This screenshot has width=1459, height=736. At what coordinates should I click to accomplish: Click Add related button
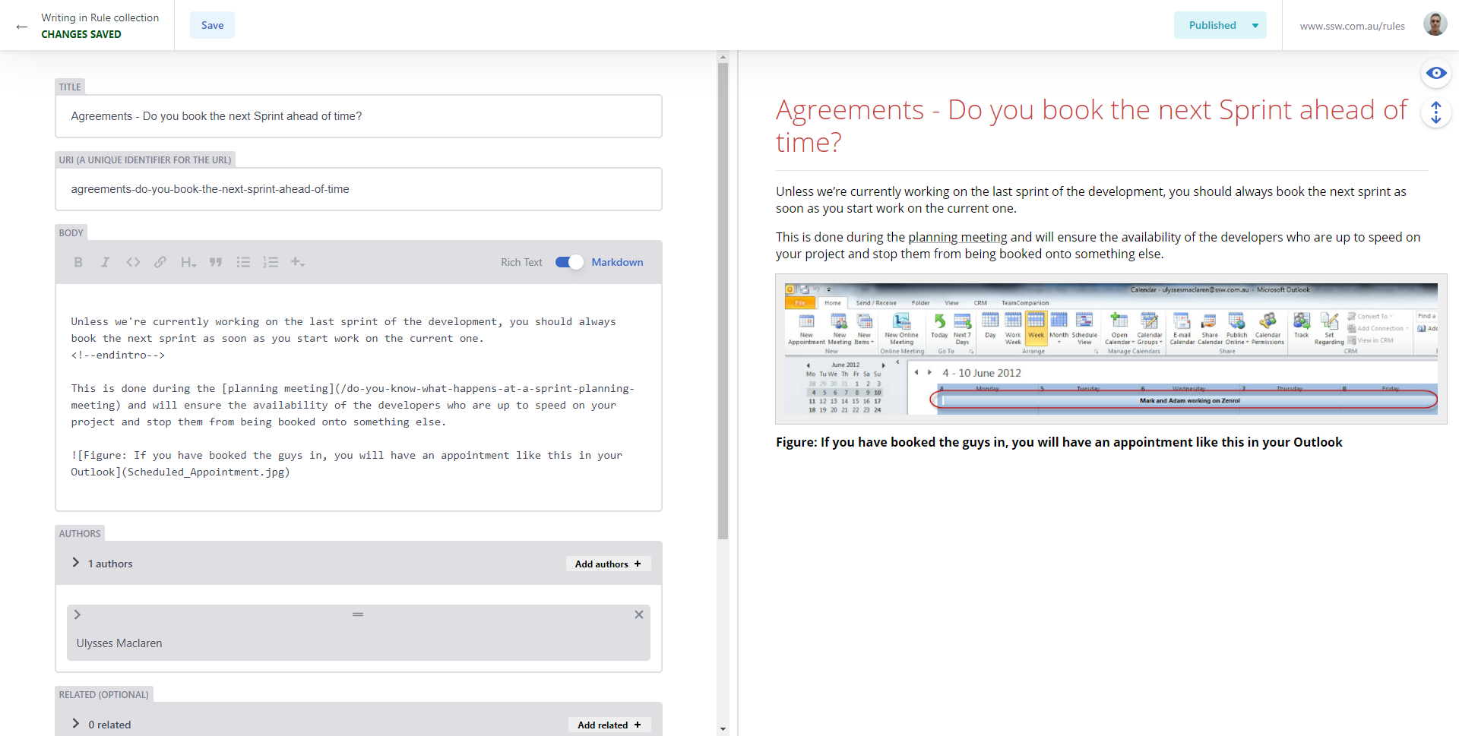(x=609, y=725)
